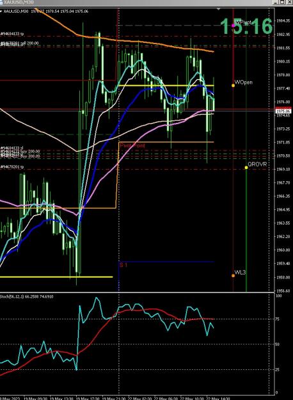Click price scale value 1984.35
Viewport: 293px width, 400px height.
pyautogui.click(x=283, y=20)
